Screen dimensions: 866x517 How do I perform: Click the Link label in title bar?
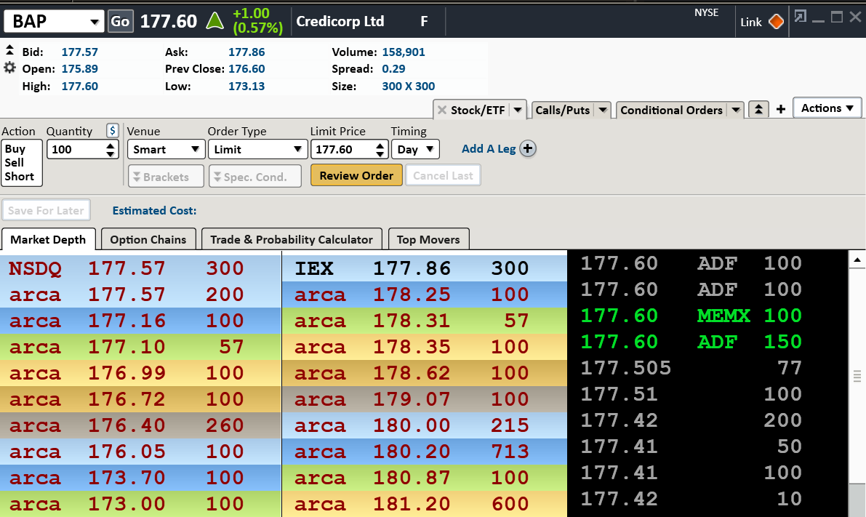coord(751,22)
